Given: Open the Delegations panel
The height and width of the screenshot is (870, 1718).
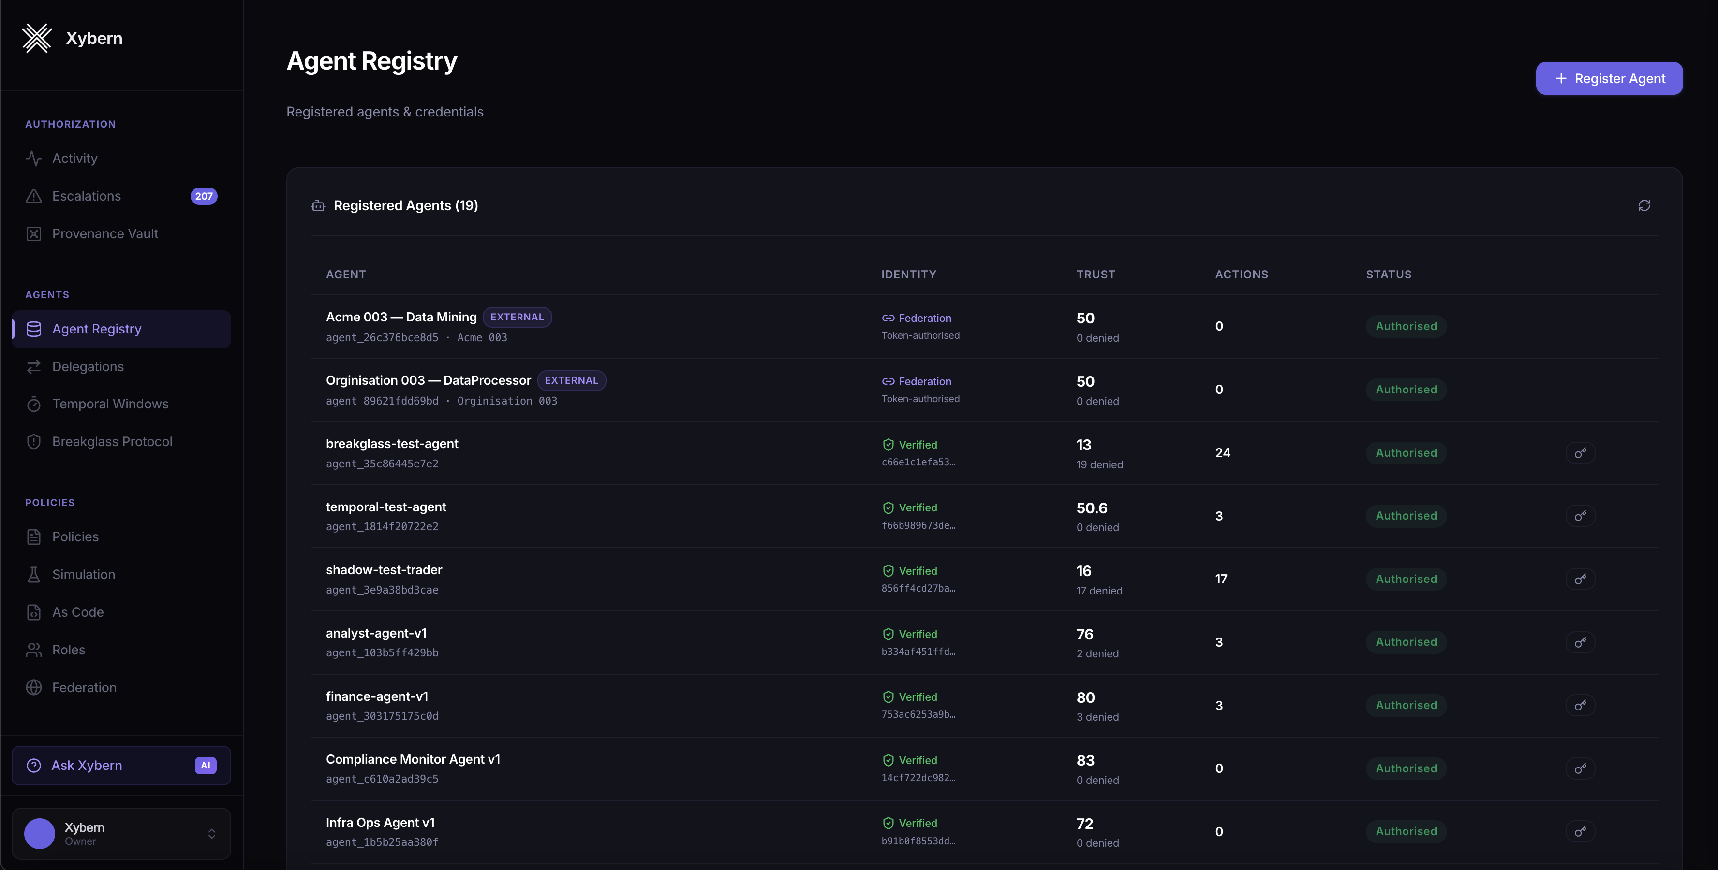Looking at the screenshot, I should 88,366.
